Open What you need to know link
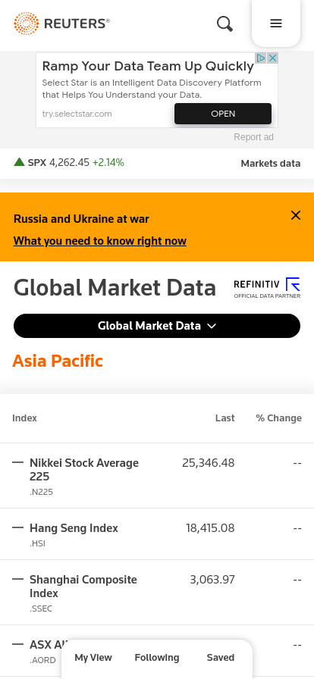 pos(100,241)
